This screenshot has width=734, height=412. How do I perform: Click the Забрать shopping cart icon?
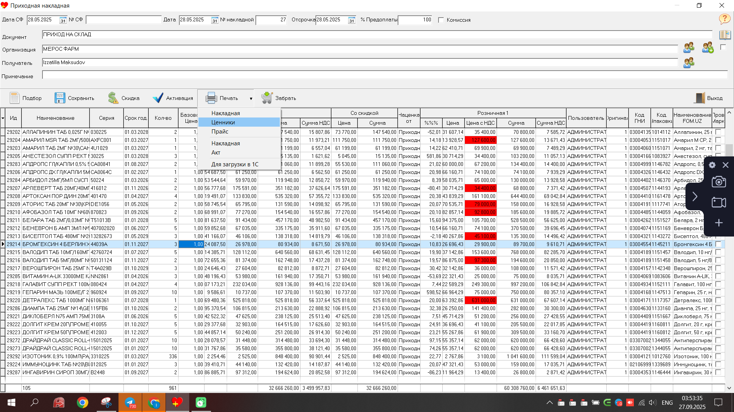coord(267,98)
